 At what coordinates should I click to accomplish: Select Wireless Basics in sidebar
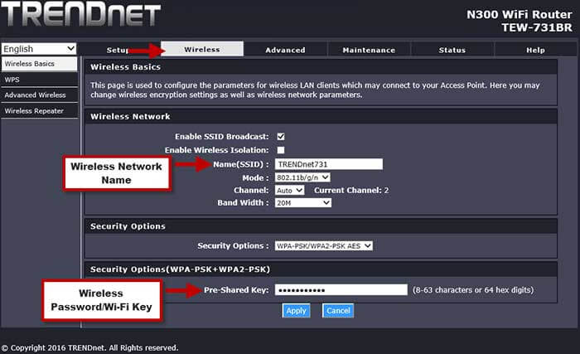coord(39,64)
